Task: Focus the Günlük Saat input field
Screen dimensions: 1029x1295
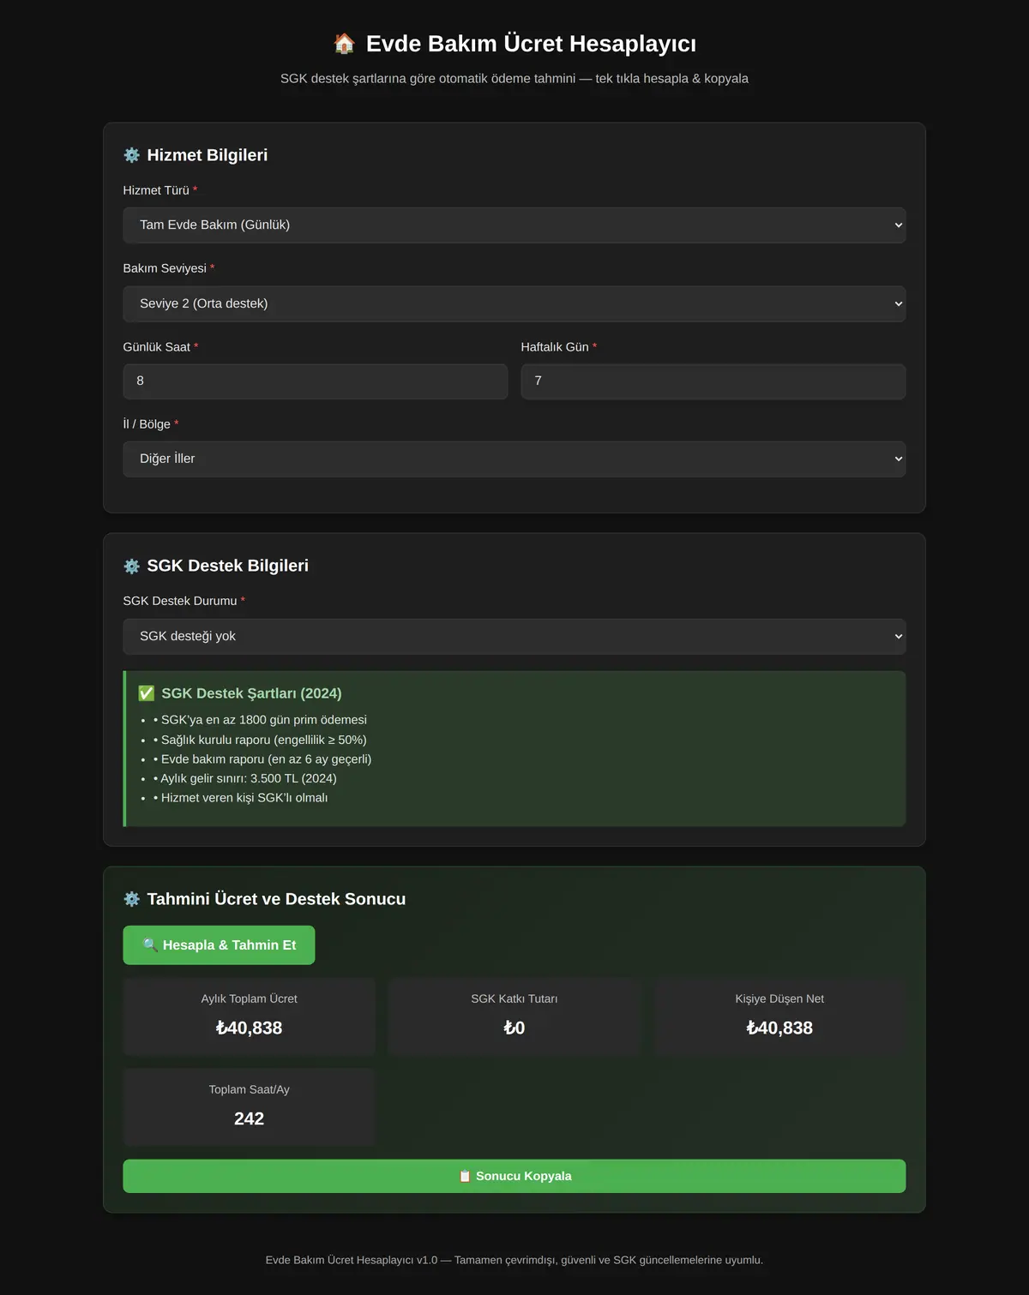Action: [x=316, y=381]
